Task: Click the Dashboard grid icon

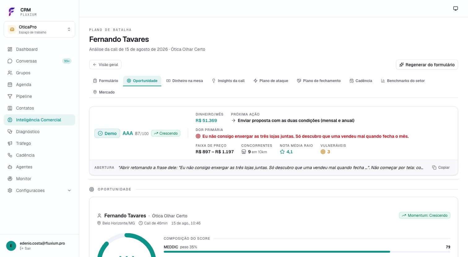Action: click(10, 49)
